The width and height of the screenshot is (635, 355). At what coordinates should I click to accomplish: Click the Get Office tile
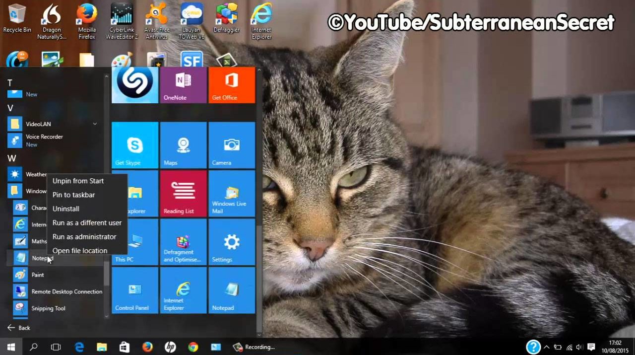(232, 85)
